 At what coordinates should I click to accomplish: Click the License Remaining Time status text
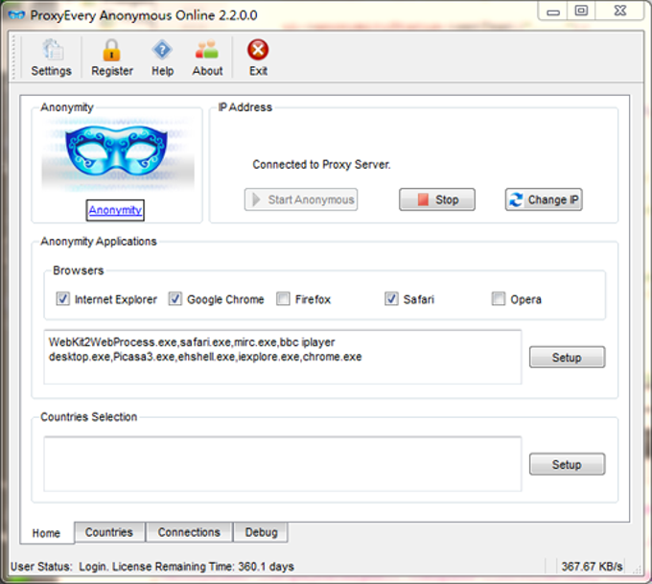[x=203, y=567]
